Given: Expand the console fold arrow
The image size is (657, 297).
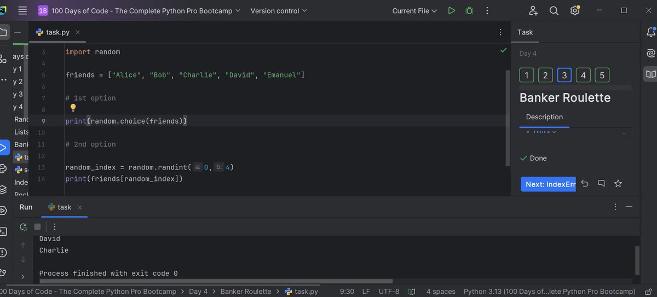Looking at the screenshot, I should (x=22, y=277).
